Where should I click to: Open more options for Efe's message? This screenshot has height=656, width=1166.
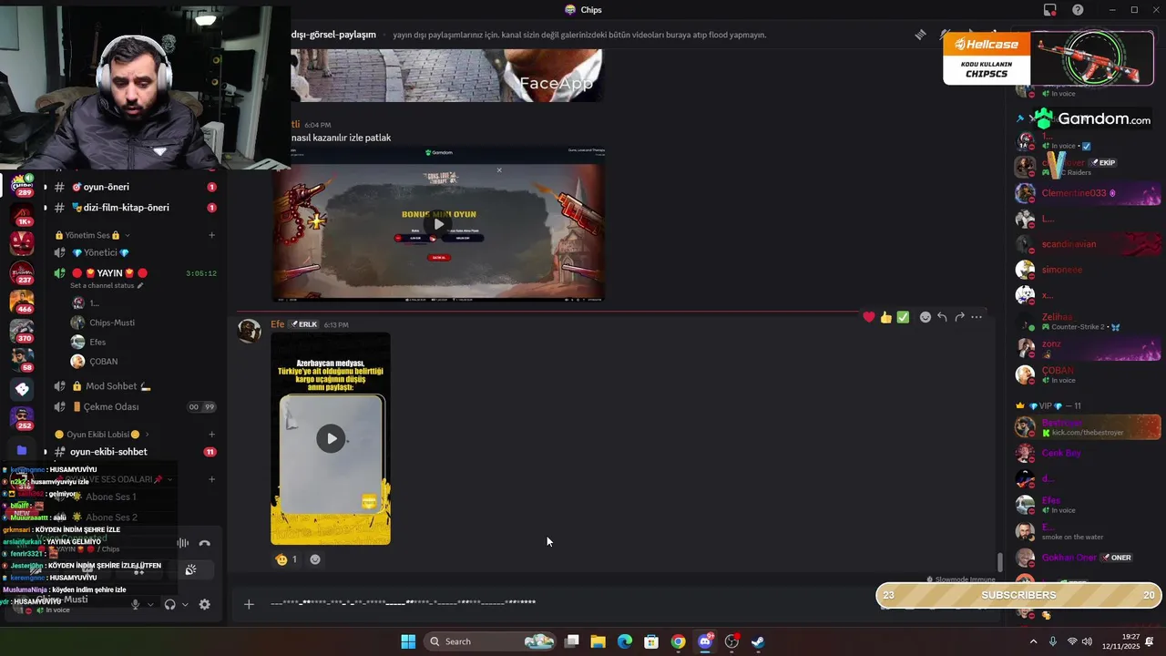[977, 317]
